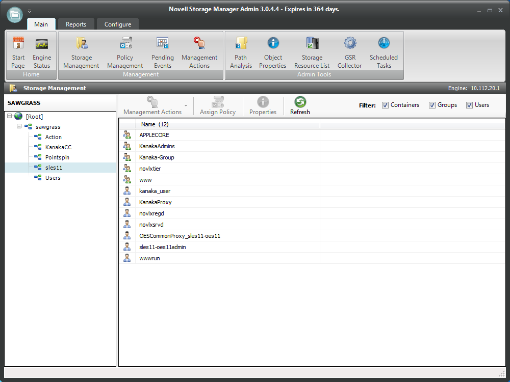This screenshot has height=382, width=510.
Task: Click the group icon beside APPLECORE
Action: click(127, 135)
